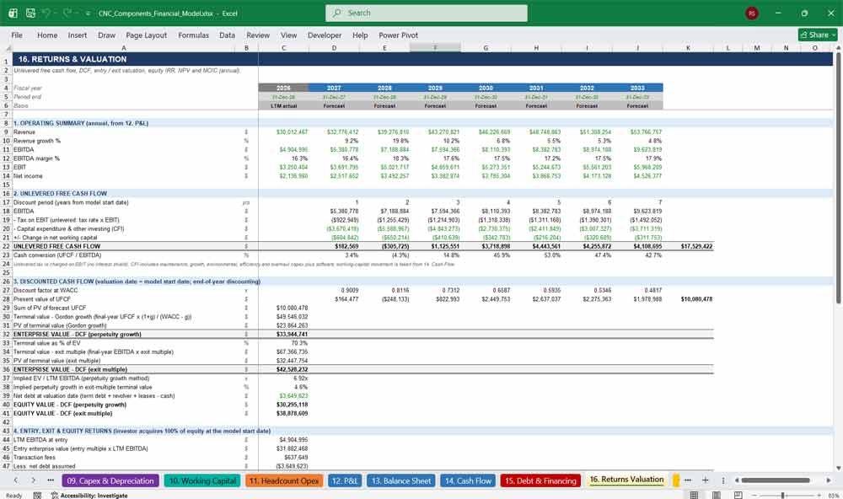Open the Developer ribbon tab
The width and height of the screenshot is (843, 499).
[x=325, y=35]
